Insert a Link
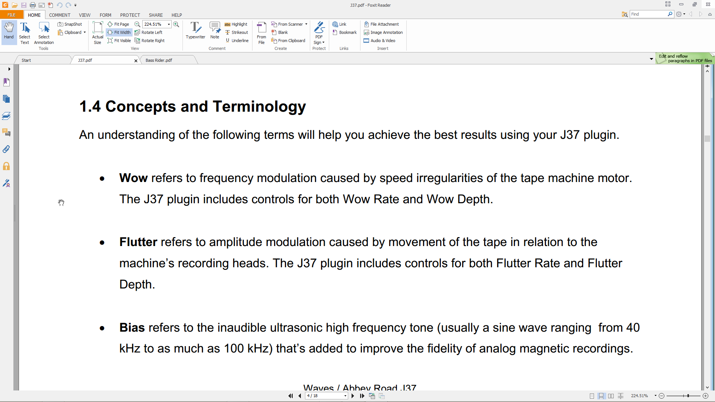Image resolution: width=715 pixels, height=402 pixels. tap(339, 24)
